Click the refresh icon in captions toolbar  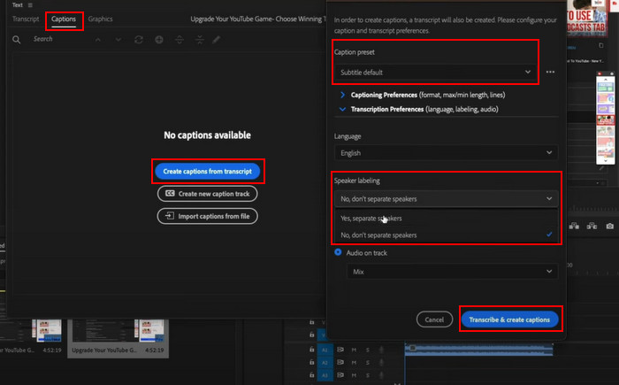(x=138, y=40)
